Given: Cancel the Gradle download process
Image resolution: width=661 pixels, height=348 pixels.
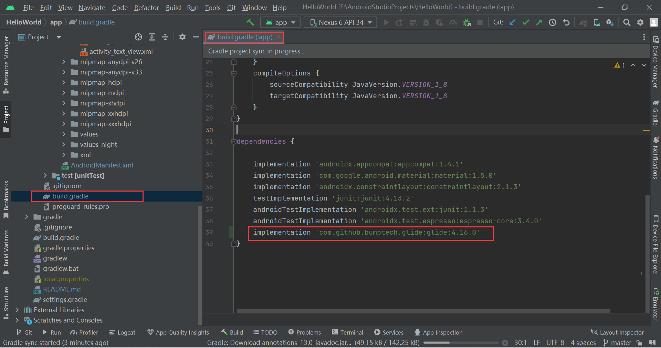Looking at the screenshot, I should (505, 343).
